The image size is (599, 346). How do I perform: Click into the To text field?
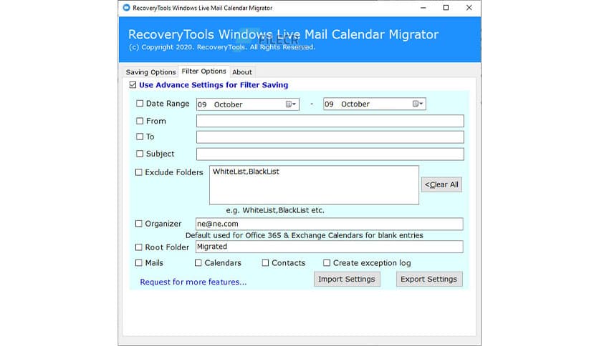tap(330, 137)
